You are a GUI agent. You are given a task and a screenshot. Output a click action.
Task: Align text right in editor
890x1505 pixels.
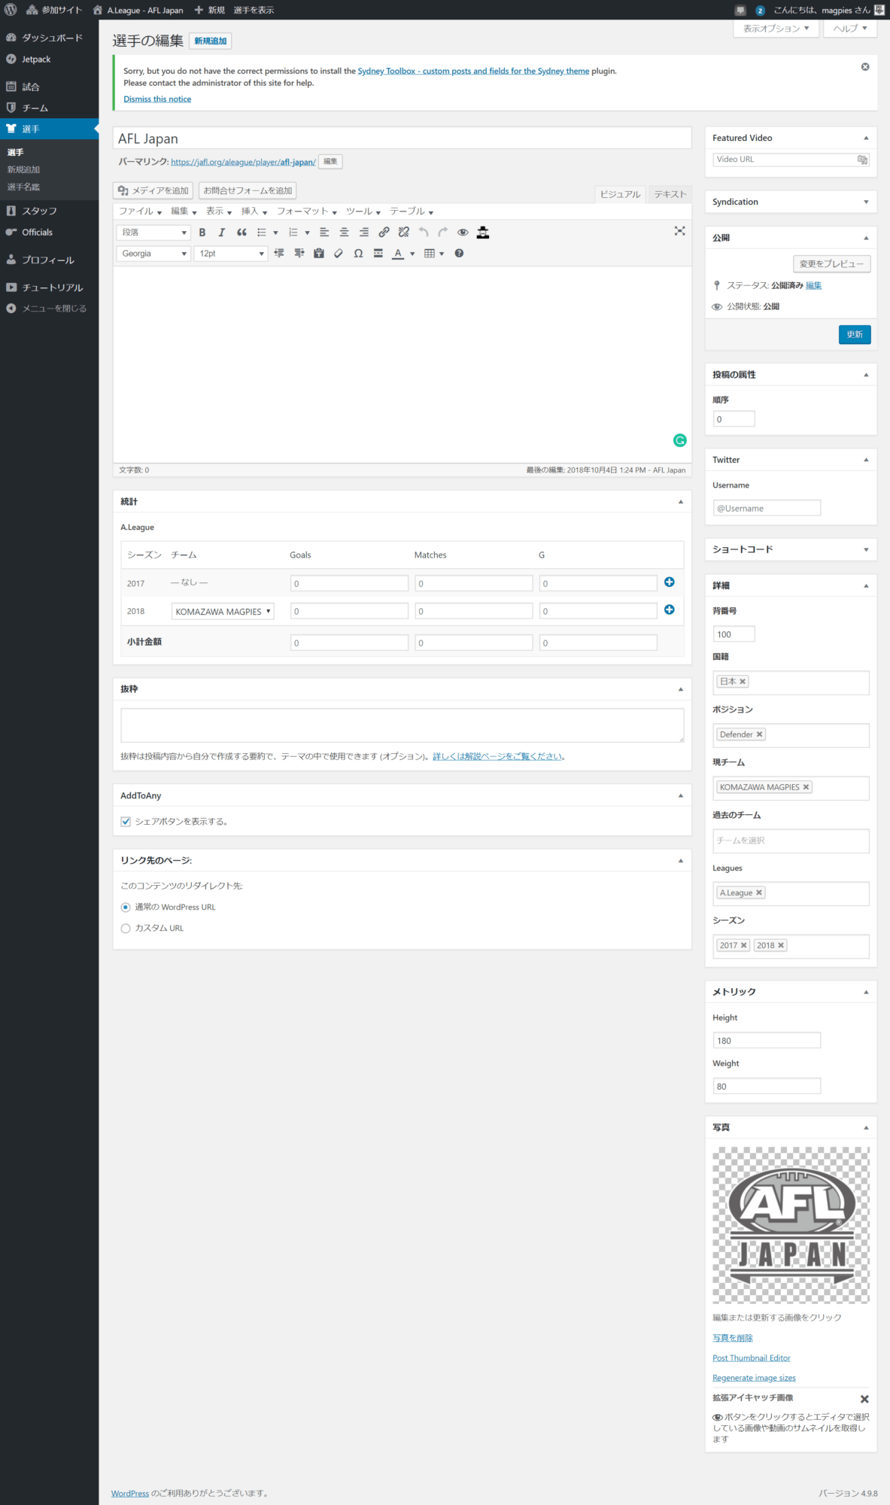pos(364,233)
